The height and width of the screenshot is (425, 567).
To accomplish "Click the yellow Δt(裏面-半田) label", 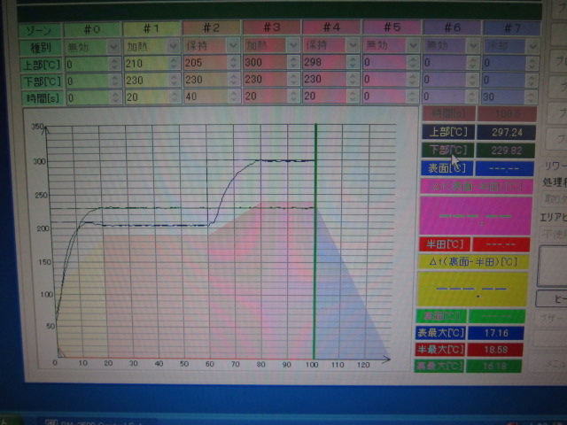I will (x=472, y=261).
